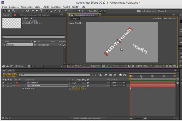Open the Eigene Ansicht view dropdown
This screenshot has width=182, height=121.
coord(144,66)
